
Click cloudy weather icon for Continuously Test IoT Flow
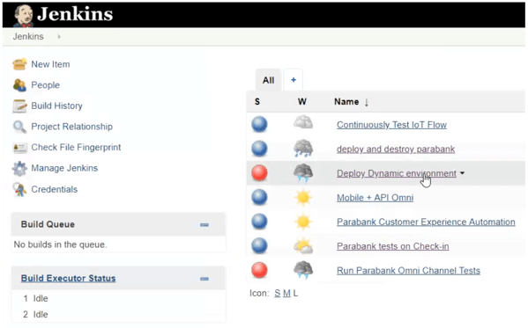303,122
